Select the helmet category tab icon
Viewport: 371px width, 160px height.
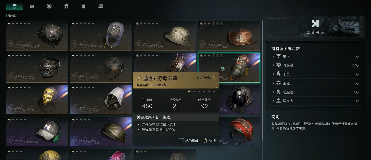(15, 6)
